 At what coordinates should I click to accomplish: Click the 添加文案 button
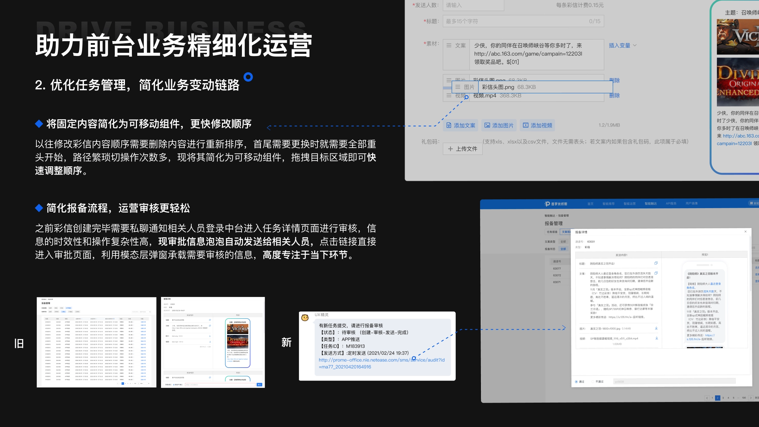tap(461, 126)
